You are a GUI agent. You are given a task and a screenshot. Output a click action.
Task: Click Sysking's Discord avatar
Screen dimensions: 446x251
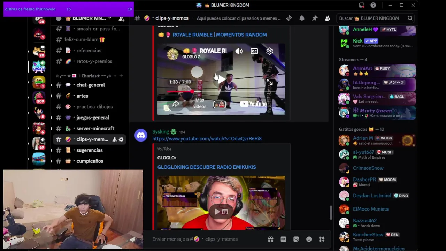point(141,135)
